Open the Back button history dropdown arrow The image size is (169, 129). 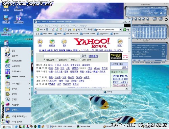tap(44, 30)
